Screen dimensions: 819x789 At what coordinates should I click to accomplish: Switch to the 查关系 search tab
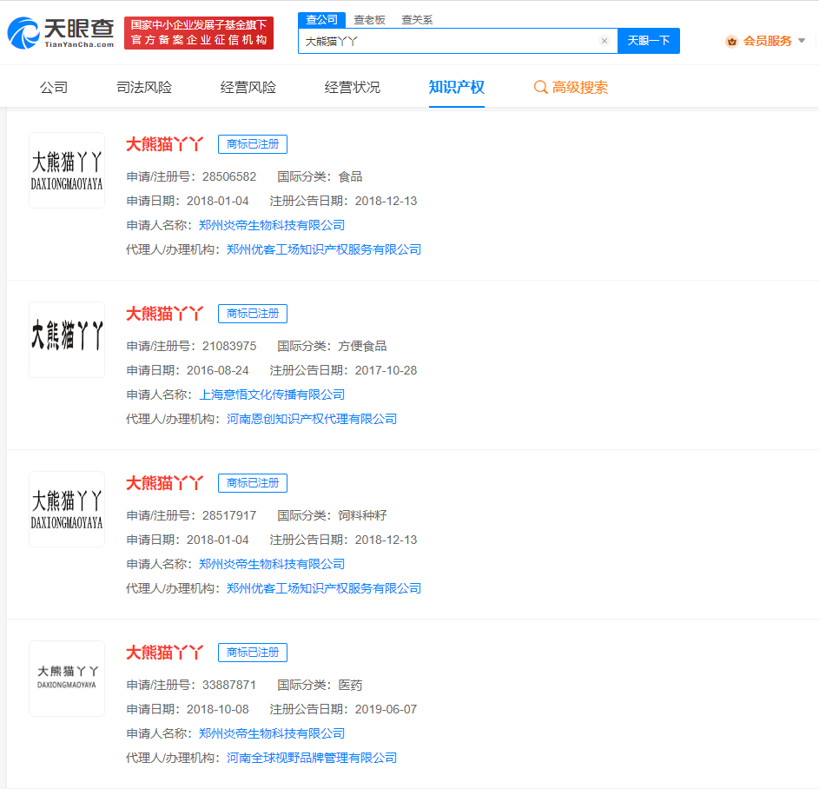tap(417, 19)
